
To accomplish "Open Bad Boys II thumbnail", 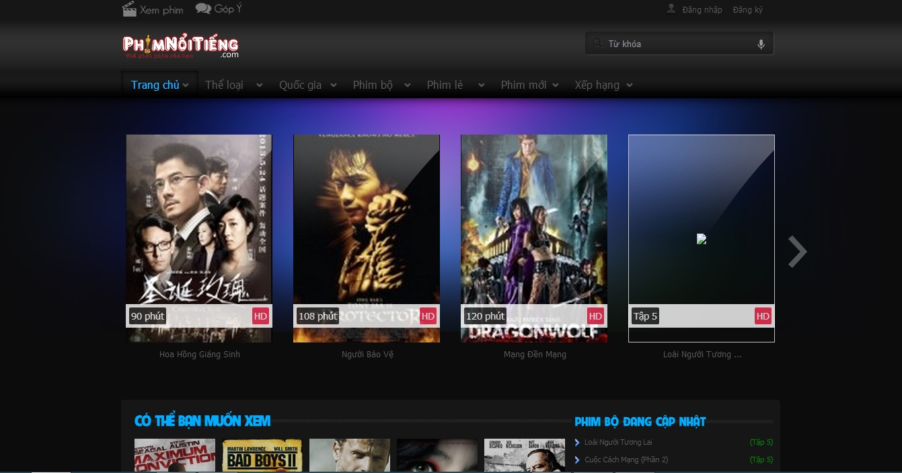I will pos(262,456).
